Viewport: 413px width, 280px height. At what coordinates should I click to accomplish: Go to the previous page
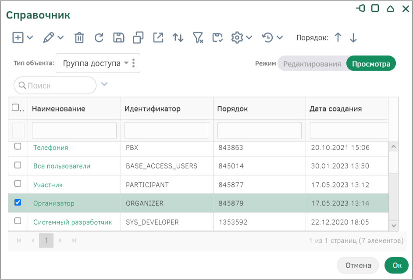[x=33, y=241]
